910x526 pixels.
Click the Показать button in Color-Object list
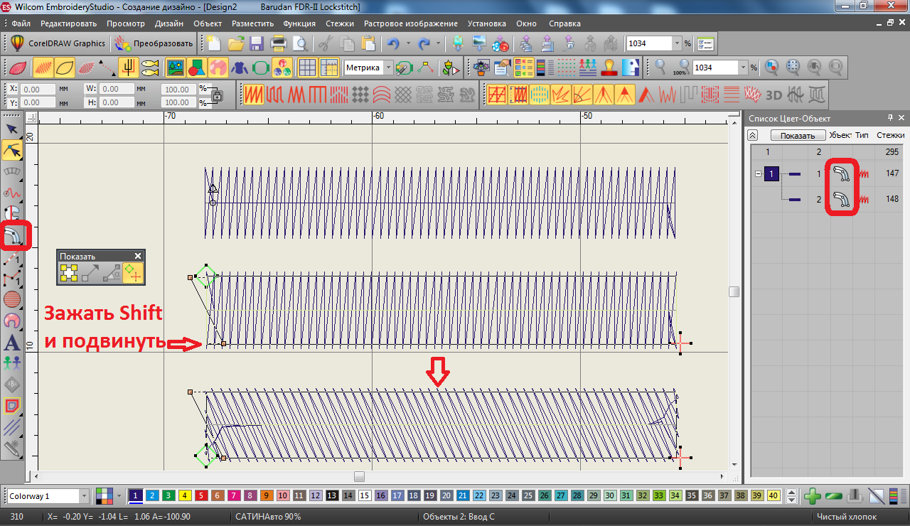[798, 135]
